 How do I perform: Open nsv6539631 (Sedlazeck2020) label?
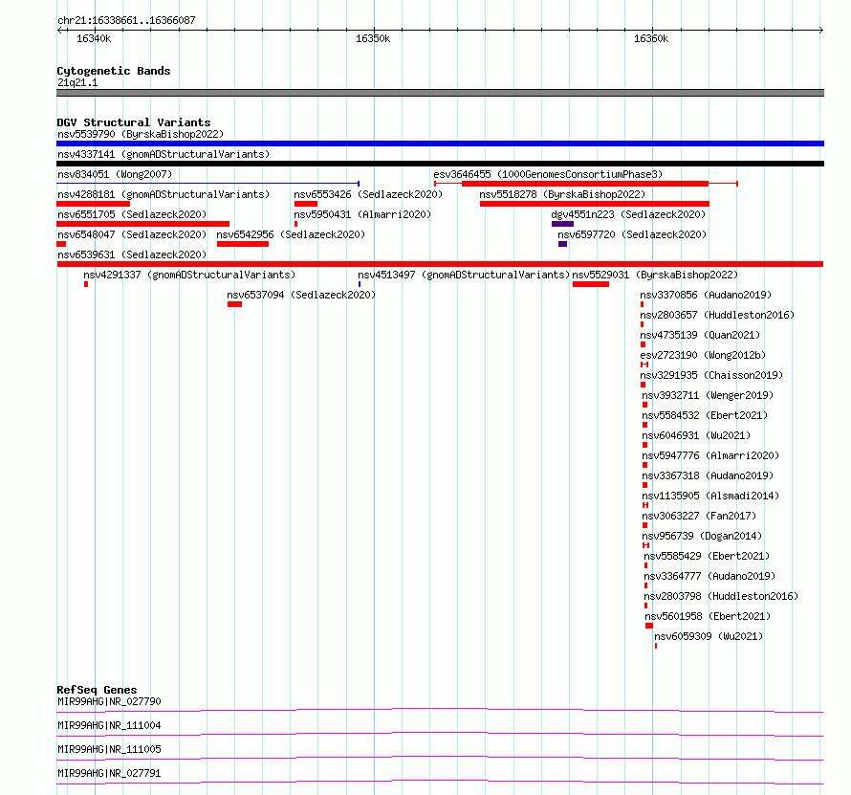pyautogui.click(x=132, y=254)
